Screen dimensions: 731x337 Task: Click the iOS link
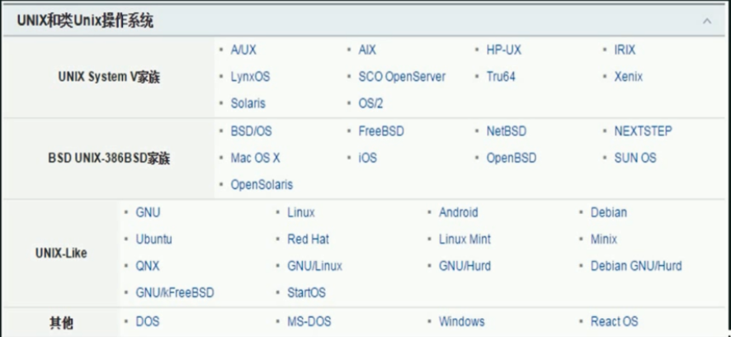(x=368, y=159)
